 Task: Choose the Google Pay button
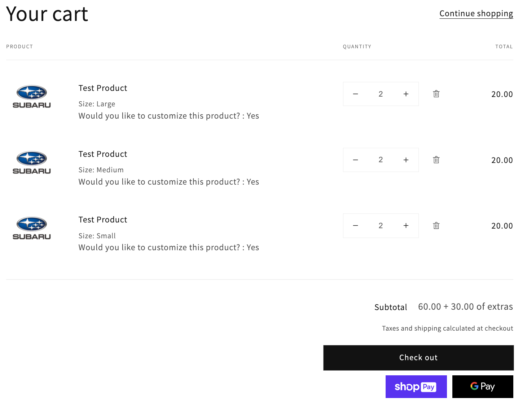pos(482,386)
